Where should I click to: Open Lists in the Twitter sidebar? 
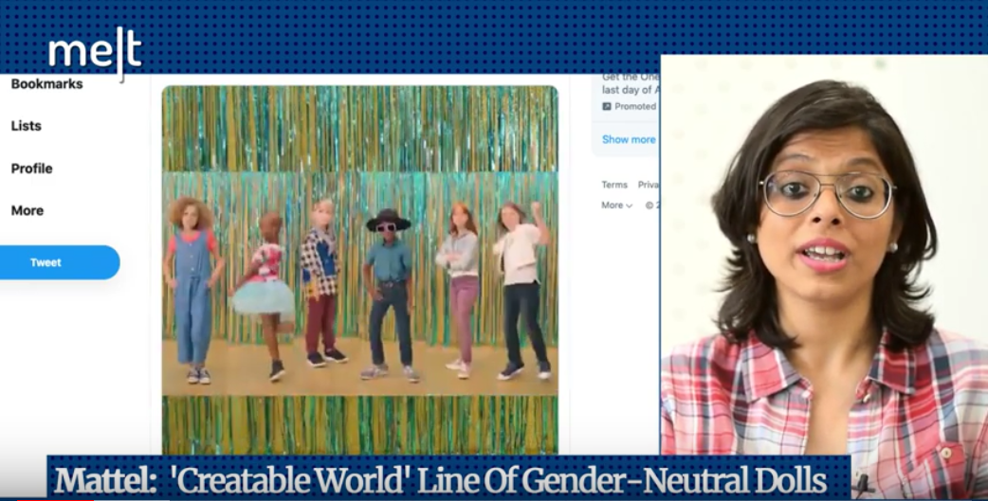click(x=26, y=126)
